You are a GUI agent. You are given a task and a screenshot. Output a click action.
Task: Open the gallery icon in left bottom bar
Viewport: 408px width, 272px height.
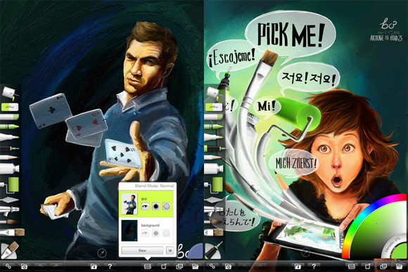click(x=195, y=266)
